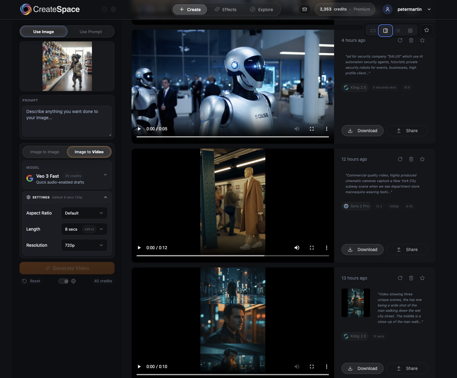The width and height of the screenshot is (457, 378).
Task: Mute the subway mannequin video
Action: pyautogui.click(x=297, y=248)
